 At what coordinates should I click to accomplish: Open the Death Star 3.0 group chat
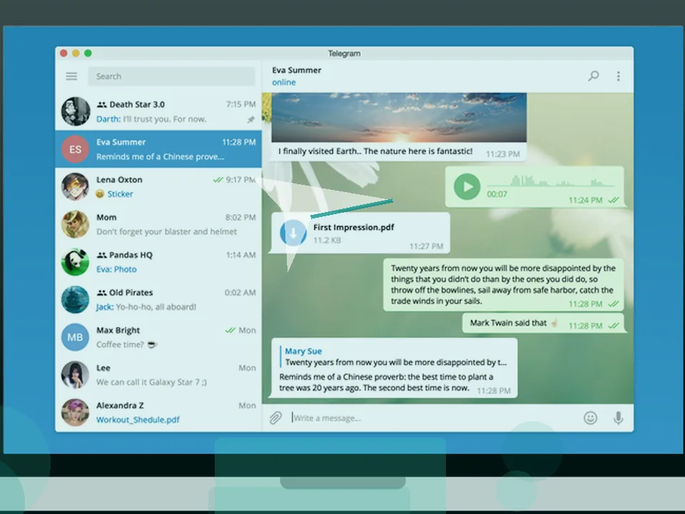(x=158, y=111)
